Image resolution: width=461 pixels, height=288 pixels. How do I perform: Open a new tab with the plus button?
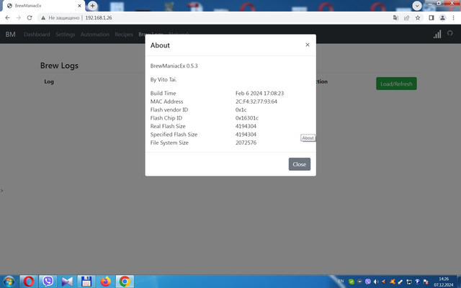tap(93, 6)
